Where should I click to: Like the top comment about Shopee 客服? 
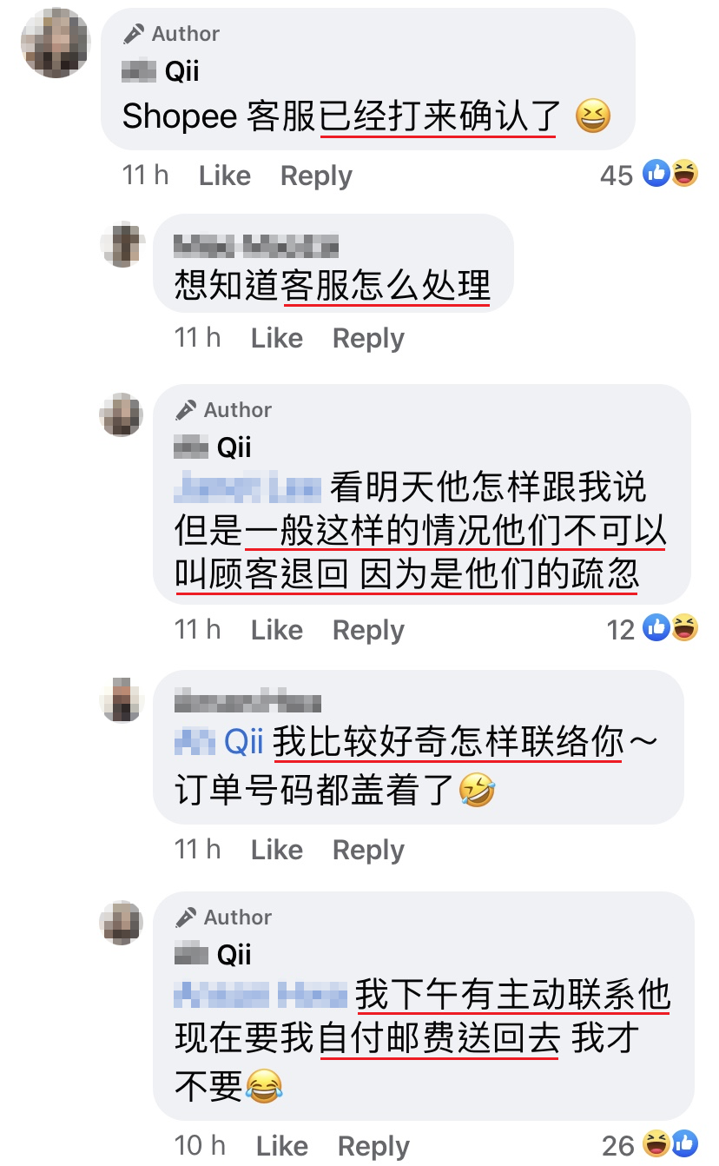[224, 176]
